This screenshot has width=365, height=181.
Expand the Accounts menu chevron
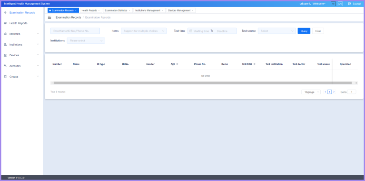click(38, 66)
